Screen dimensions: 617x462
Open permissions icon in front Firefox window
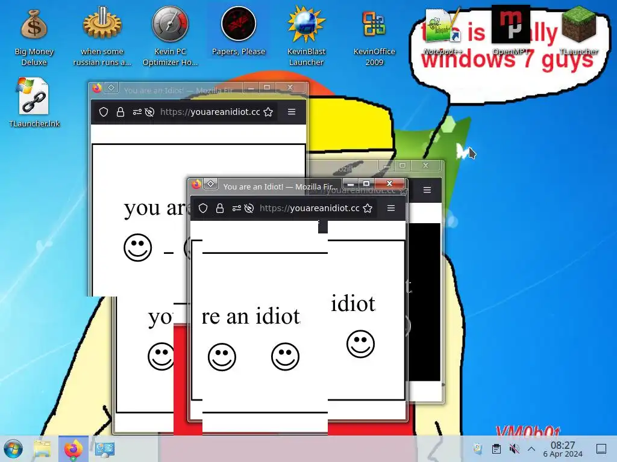click(236, 208)
